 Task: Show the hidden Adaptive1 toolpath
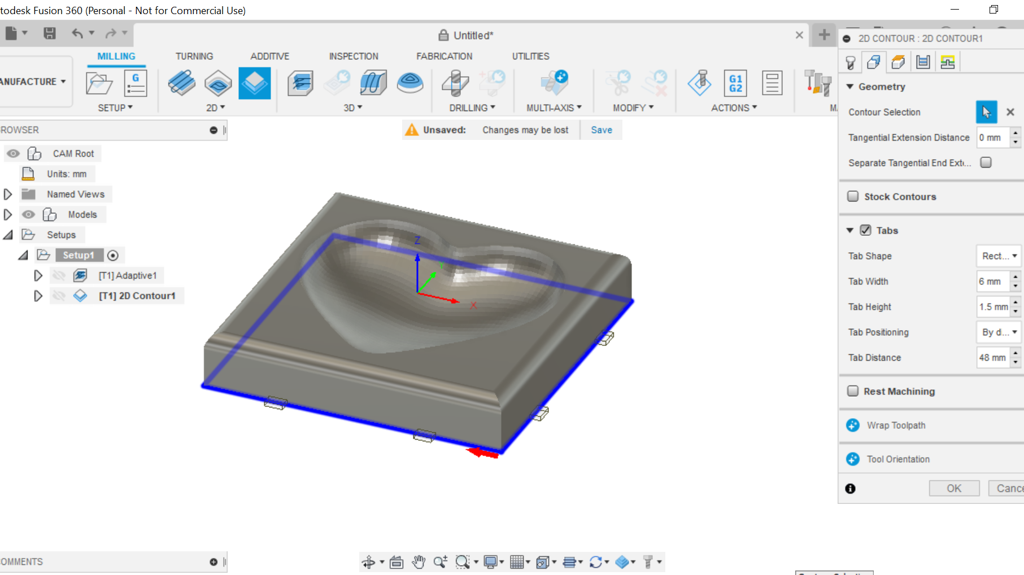[59, 275]
